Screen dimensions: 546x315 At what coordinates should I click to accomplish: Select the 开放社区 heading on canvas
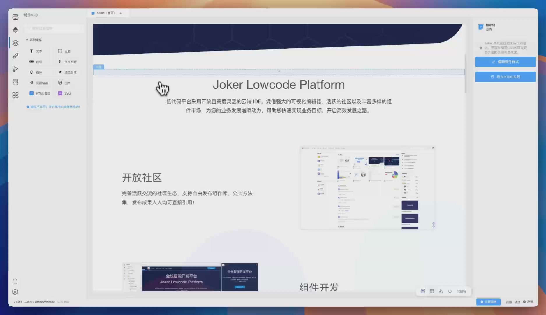coord(142,177)
